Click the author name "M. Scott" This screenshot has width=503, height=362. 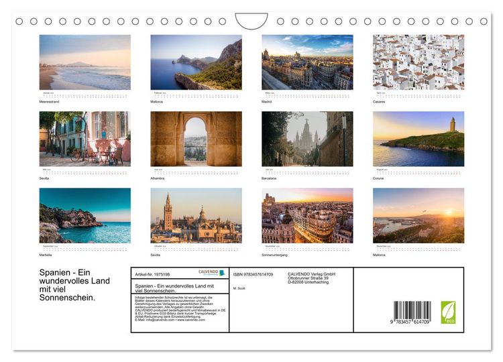[239, 288]
